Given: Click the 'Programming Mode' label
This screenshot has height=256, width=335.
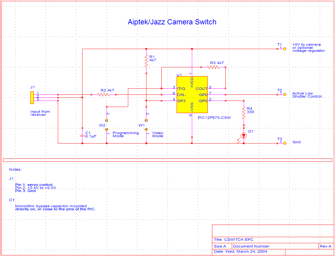Looking at the screenshot, I should coord(125,134).
